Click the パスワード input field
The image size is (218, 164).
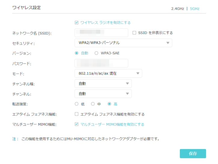[101, 63]
